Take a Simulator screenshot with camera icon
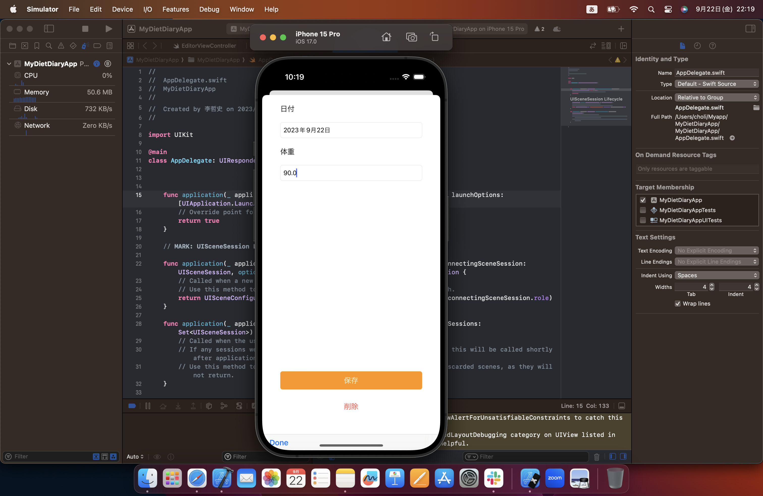 (411, 37)
